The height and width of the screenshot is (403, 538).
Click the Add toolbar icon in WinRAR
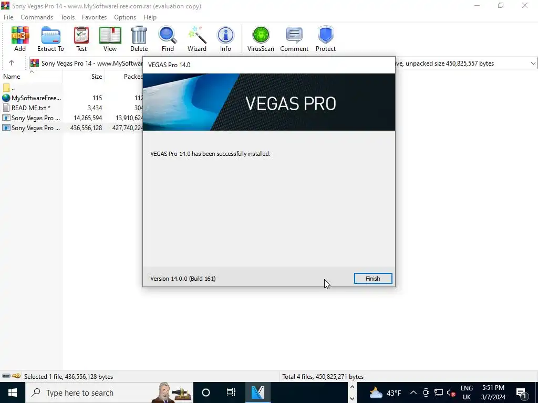(x=20, y=39)
